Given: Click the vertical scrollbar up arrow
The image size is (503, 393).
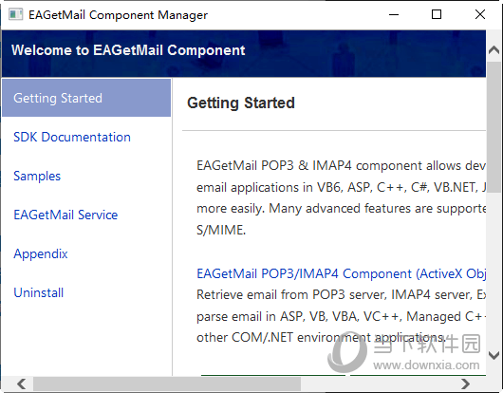Looking at the screenshot, I should (x=494, y=49).
